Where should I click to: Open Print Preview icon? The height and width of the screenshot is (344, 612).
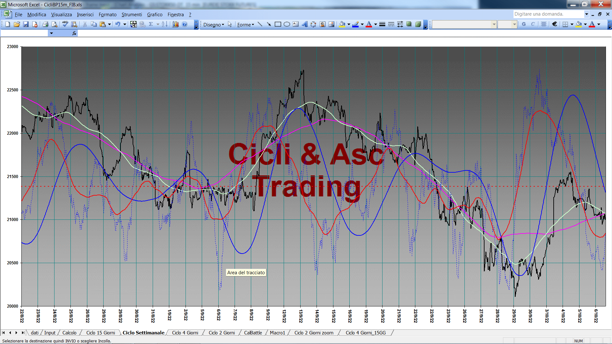point(55,24)
